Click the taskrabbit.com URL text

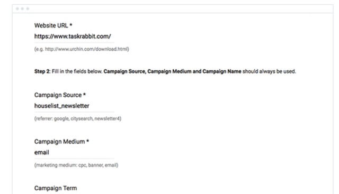pos(73,36)
